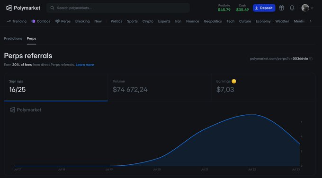The height and width of the screenshot is (178, 322).
Task: Open the Breaking category
Action: coord(82,21)
